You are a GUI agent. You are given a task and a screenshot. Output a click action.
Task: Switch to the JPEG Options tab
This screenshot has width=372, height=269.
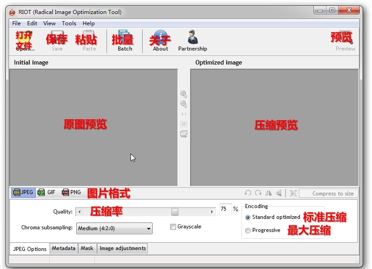[x=30, y=249]
